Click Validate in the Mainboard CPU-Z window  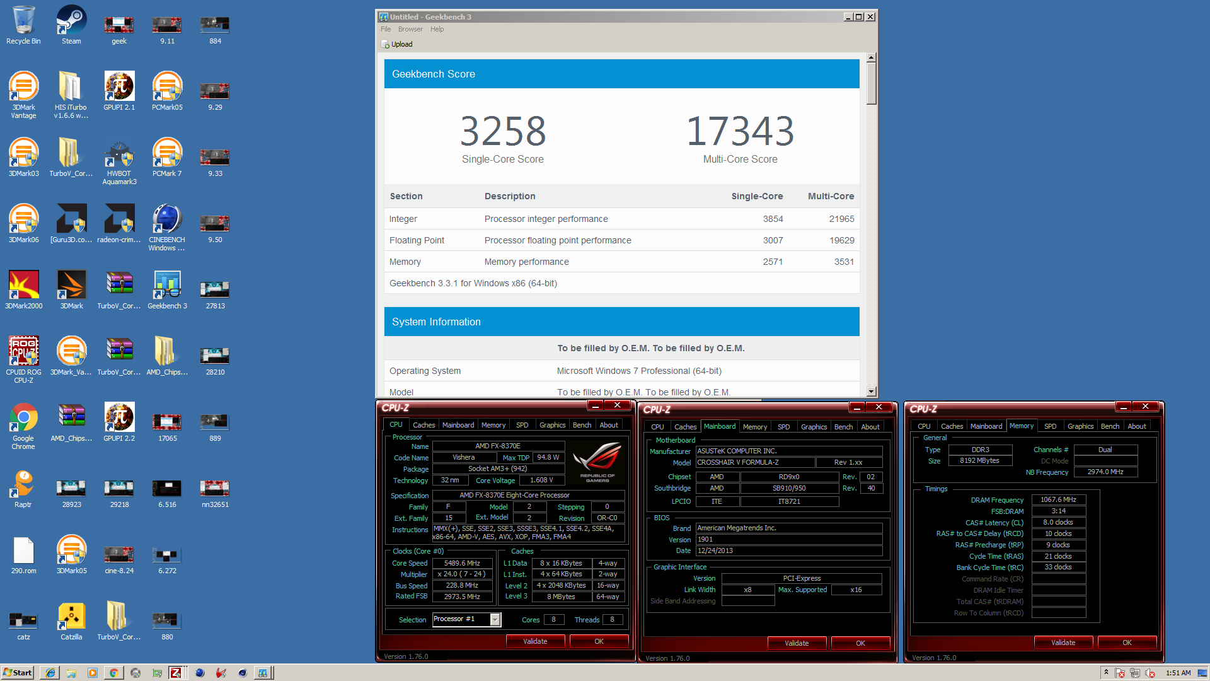tap(797, 643)
